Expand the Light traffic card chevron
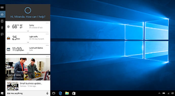This screenshot has height=96, width=175. 28,42
